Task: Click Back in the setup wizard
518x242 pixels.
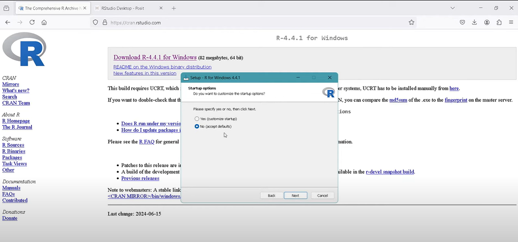Action: pyautogui.click(x=272, y=195)
